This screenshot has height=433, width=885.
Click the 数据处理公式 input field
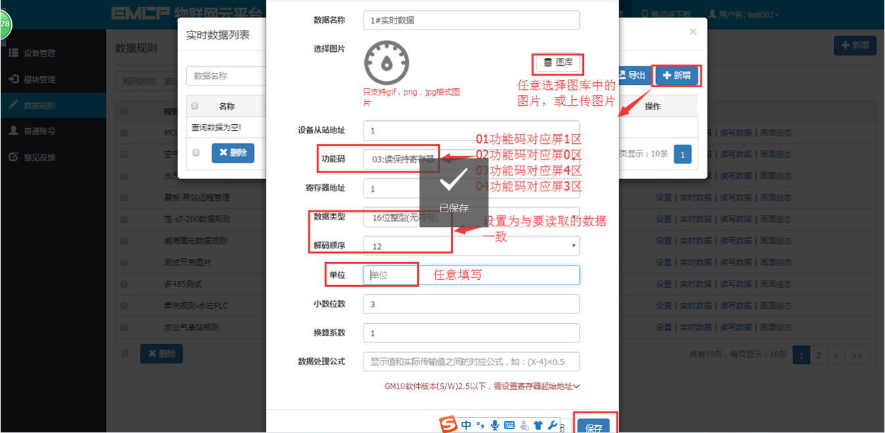tap(471, 361)
